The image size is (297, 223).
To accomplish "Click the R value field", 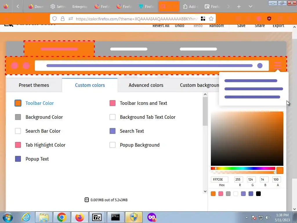I will pyautogui.click(x=238, y=179).
